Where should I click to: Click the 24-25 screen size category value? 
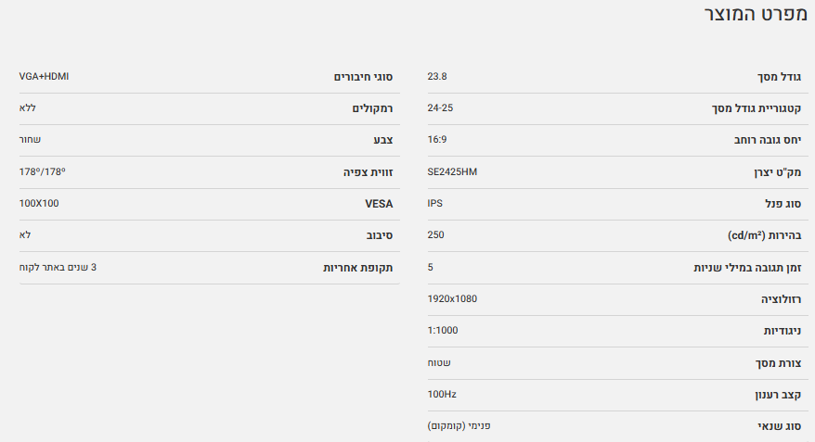[x=440, y=107]
